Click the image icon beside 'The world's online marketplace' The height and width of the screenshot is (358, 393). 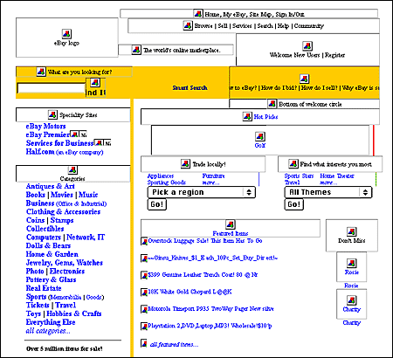tap(136, 50)
